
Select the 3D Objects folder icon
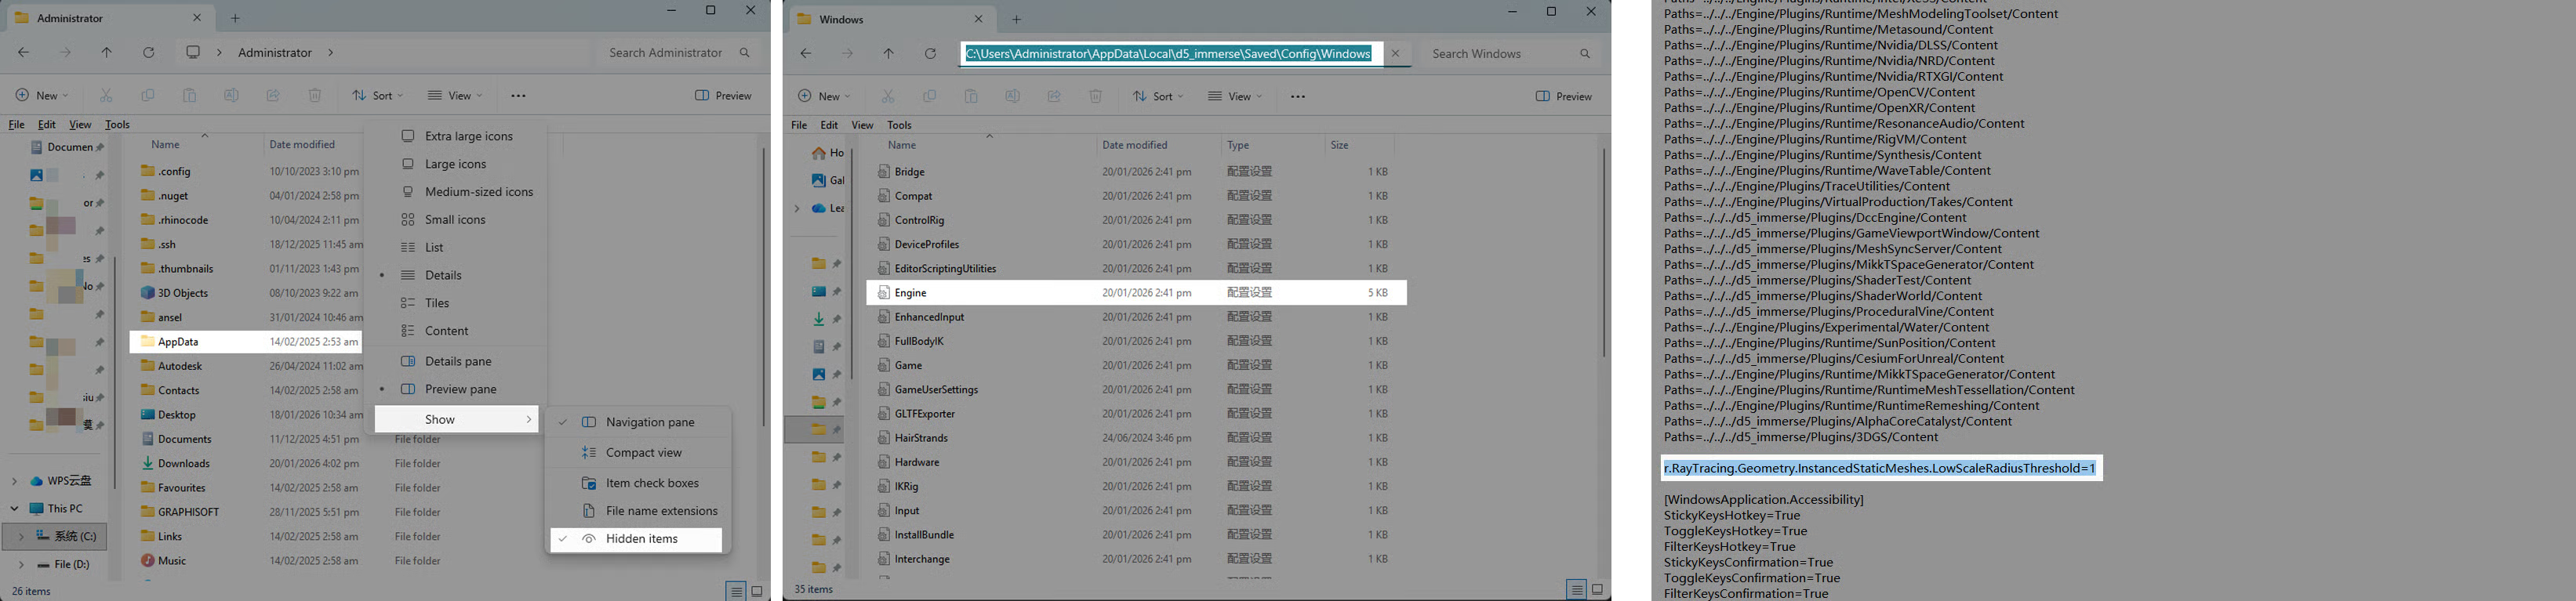[x=147, y=293]
